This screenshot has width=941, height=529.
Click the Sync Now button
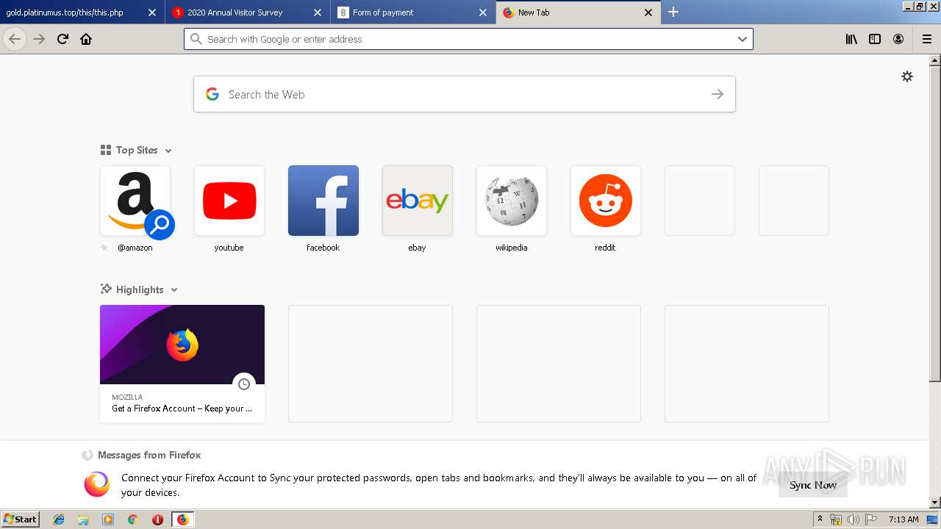[813, 485]
